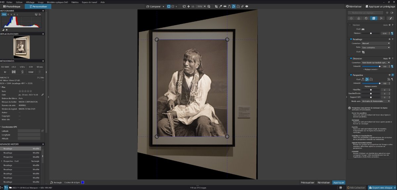This screenshot has width=397, height=190.
Task: Open the Fichier menu
Action: tap(10, 2)
